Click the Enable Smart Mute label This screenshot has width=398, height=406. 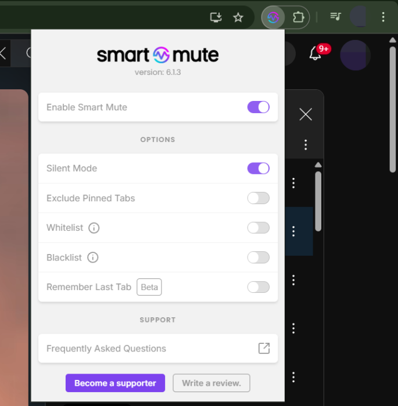point(87,107)
